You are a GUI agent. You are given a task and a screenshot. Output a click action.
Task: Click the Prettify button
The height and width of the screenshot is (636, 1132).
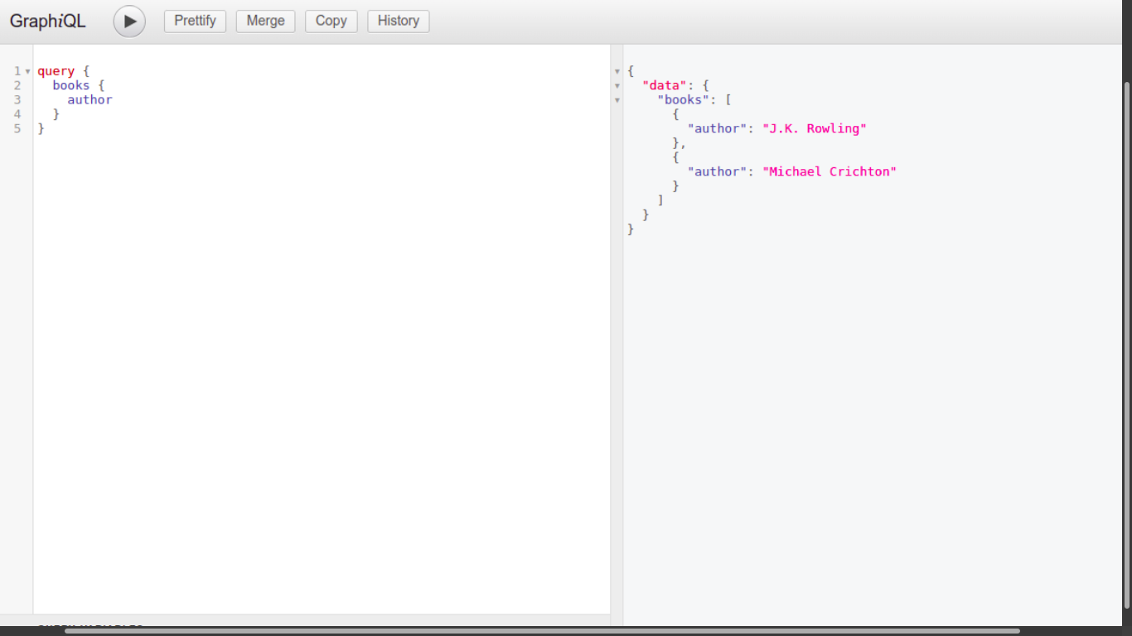(195, 21)
